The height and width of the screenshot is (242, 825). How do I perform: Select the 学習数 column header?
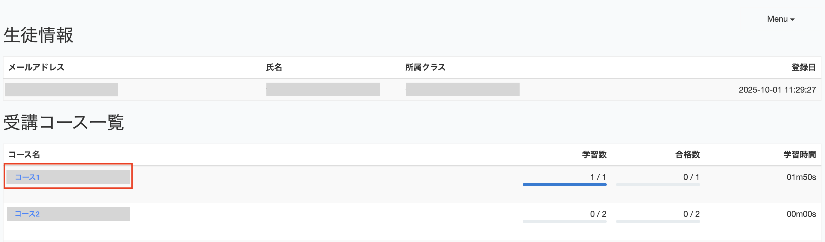coord(594,155)
